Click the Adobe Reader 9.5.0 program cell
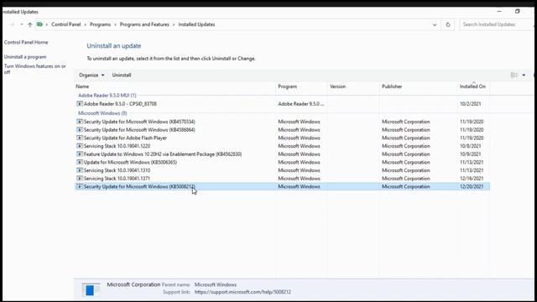Viewport: 537px width, 302px height. [x=300, y=104]
